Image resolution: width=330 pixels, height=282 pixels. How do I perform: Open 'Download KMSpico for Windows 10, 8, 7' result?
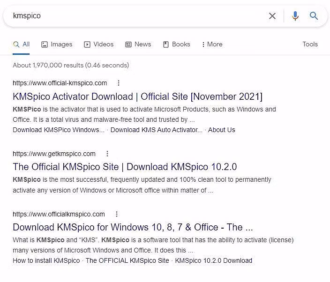[133, 227]
